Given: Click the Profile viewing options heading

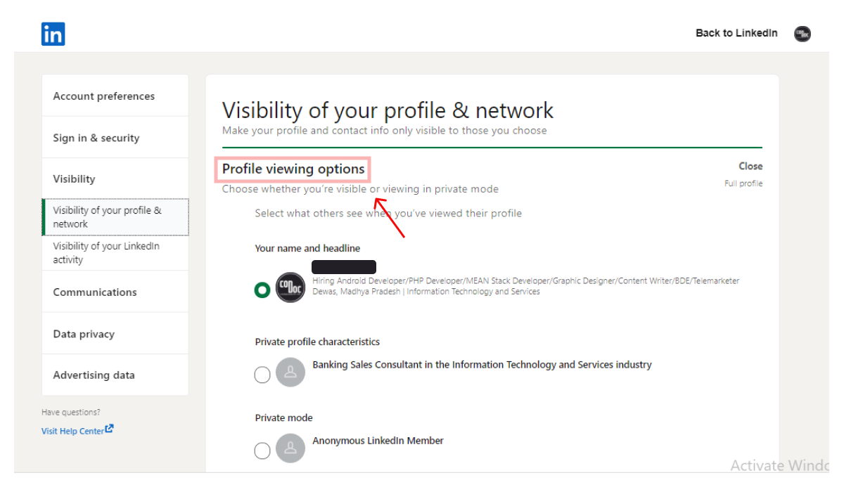Looking at the screenshot, I should pos(293,169).
